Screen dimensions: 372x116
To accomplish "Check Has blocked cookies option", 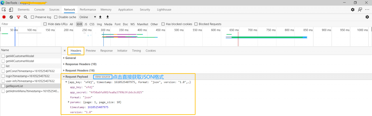I will pos(163,24).
